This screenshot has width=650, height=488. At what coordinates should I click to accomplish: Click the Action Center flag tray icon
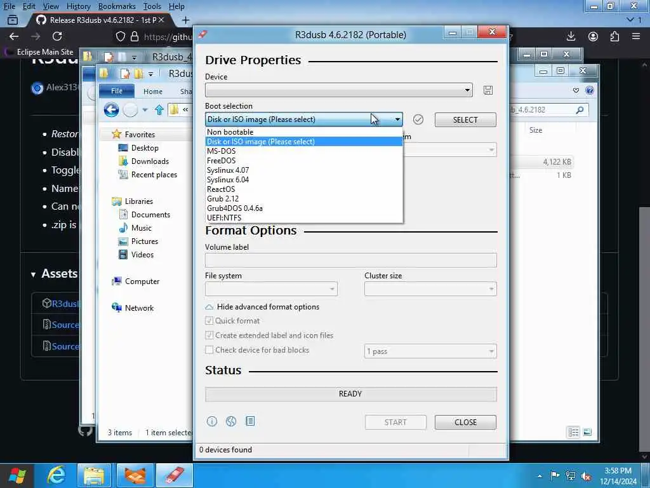554,476
